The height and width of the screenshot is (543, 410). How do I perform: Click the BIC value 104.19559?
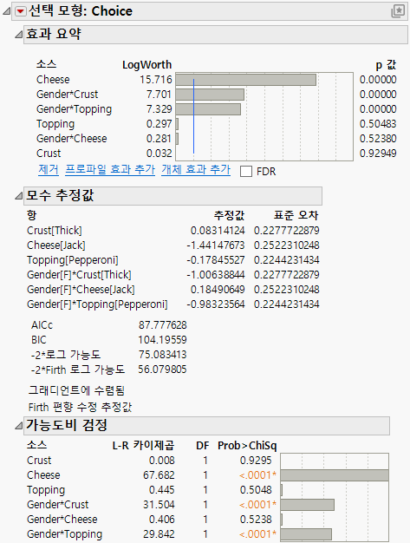[x=162, y=340]
